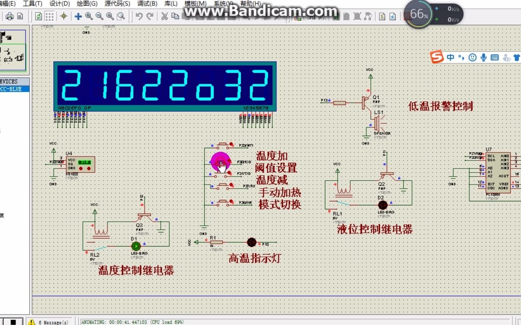Toggle the Sogou punctuation mode icon
Screen dimensions: 521x325
pyautogui.click(x=461, y=58)
